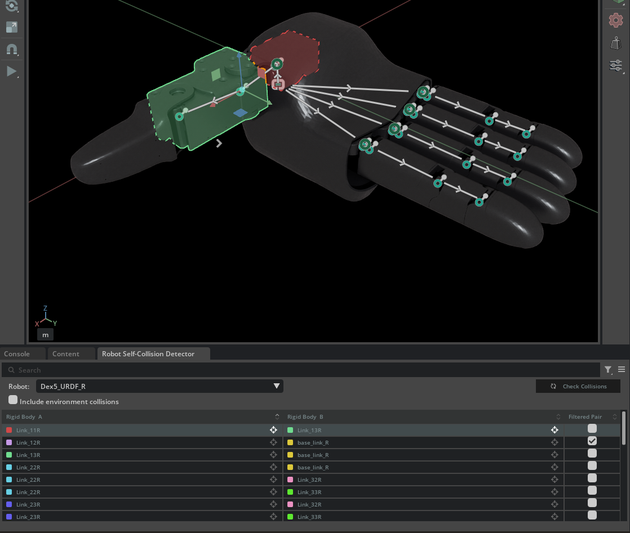Click the filter funnel icon above Check Collisions

pyautogui.click(x=608, y=370)
